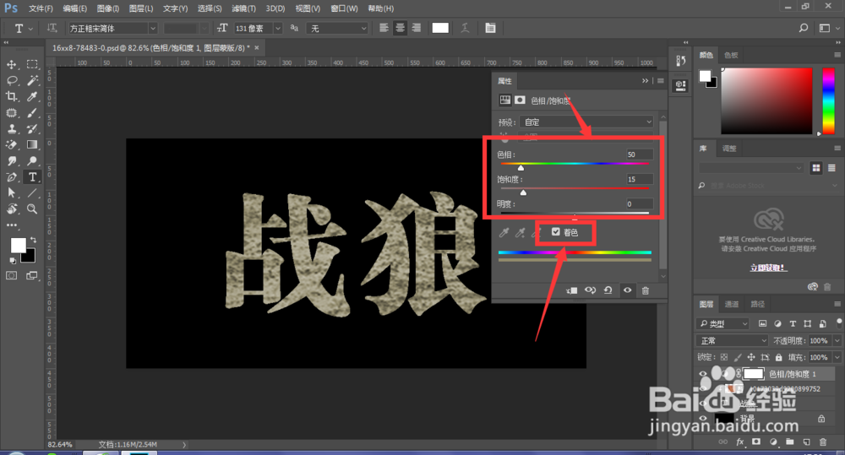The image size is (845, 455).
Task: Select the Healing Brush tool
Action: [11, 113]
